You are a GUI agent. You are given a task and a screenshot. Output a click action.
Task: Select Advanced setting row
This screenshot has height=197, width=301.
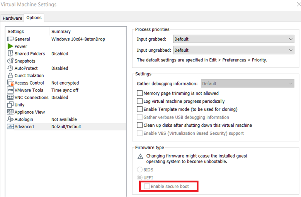point(66,127)
